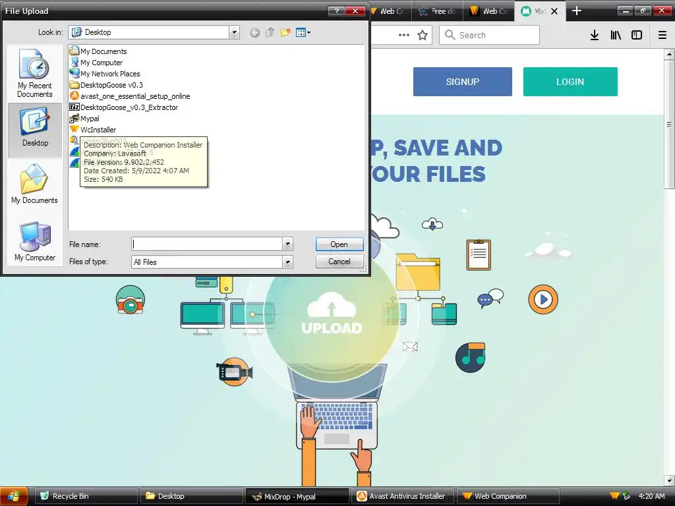675x506 pixels.
Task: Click the File name input field
Action: [x=207, y=244]
